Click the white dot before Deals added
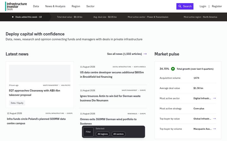227x141 pixels. 13,17
